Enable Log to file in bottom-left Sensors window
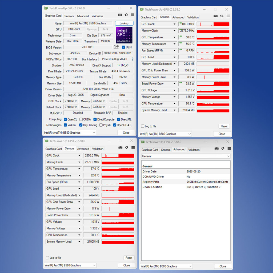Image resolution: width=273 pixels, height=273 pixels. (x=47, y=258)
